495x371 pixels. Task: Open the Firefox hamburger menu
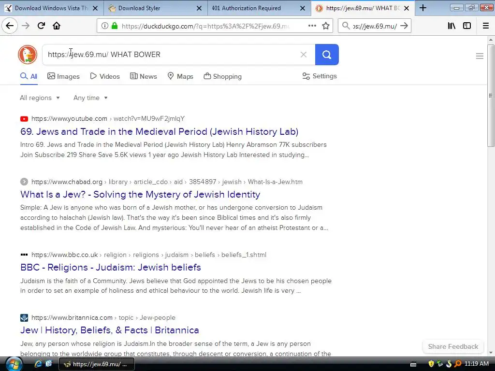click(x=486, y=26)
